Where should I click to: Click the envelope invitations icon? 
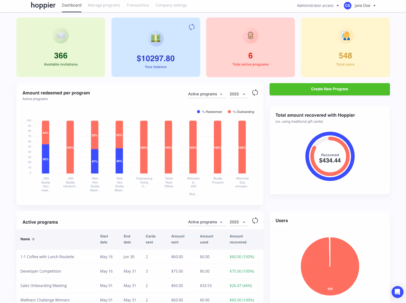click(61, 35)
